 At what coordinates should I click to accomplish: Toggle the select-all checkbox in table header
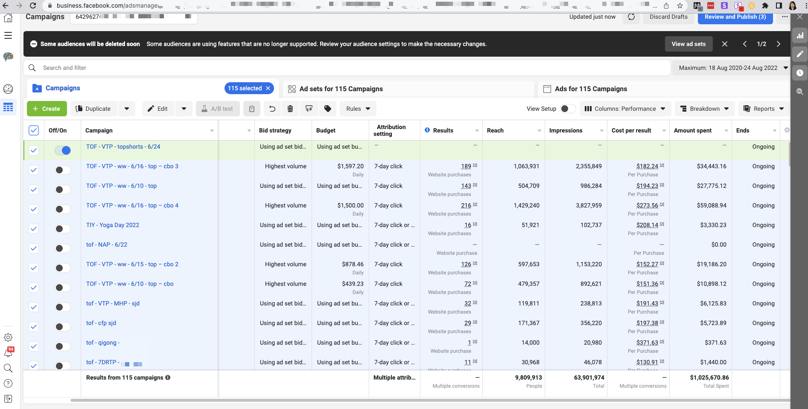tap(34, 130)
